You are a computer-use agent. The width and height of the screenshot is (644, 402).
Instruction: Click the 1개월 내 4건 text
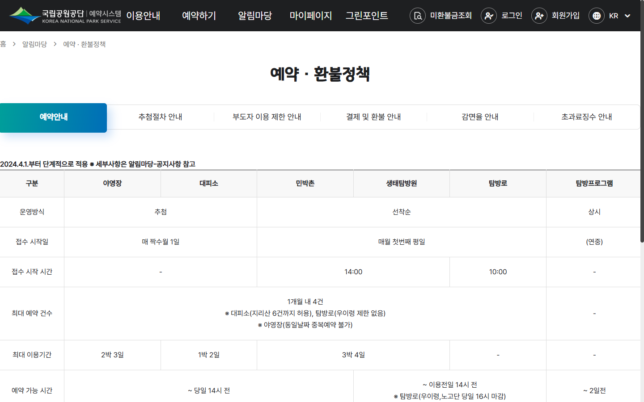click(x=305, y=302)
